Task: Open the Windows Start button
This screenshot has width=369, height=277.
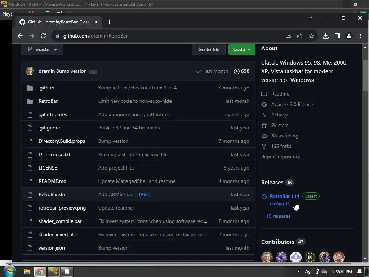Action: pos(9,271)
